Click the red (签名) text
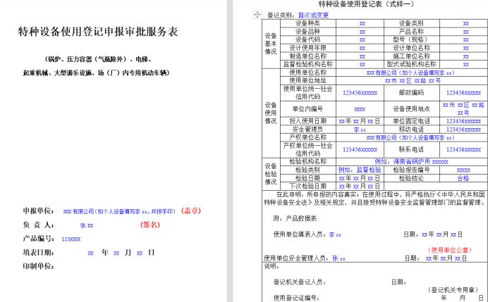The height and width of the screenshot is (302, 488). [150, 225]
